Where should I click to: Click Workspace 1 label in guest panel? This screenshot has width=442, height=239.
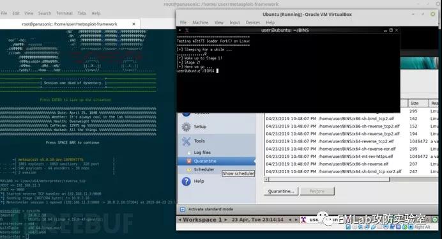(202, 220)
